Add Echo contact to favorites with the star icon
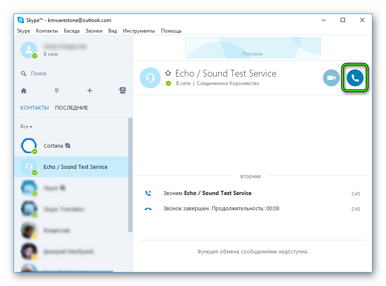386x286 pixels. pyautogui.click(x=168, y=73)
